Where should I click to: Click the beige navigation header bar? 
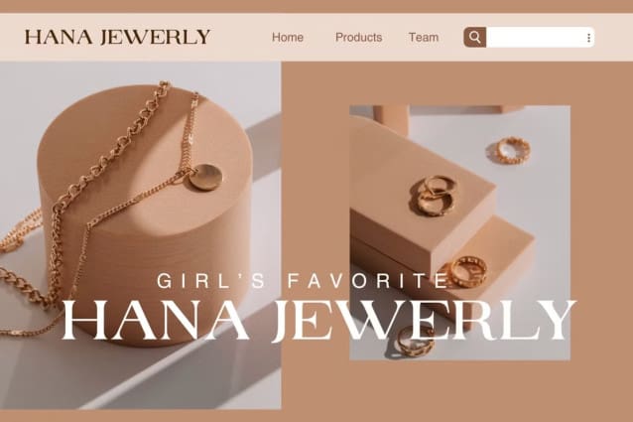[316, 37]
